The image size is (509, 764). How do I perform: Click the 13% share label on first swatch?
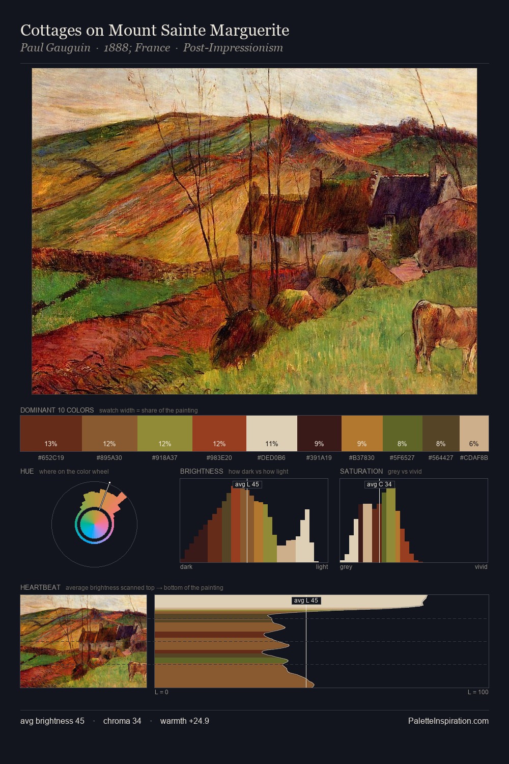pyautogui.click(x=51, y=444)
